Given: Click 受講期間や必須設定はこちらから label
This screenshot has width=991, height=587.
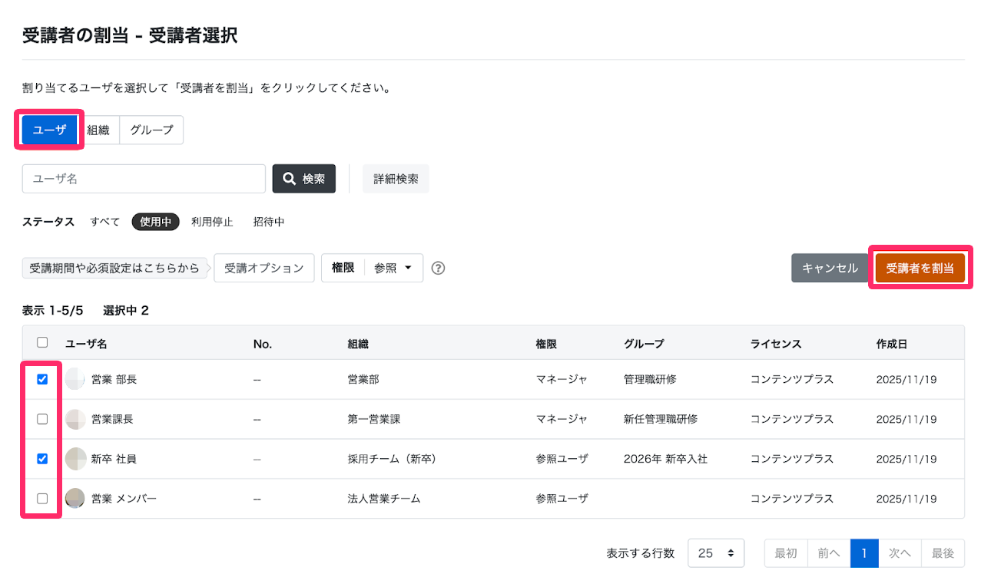Looking at the screenshot, I should [x=114, y=268].
